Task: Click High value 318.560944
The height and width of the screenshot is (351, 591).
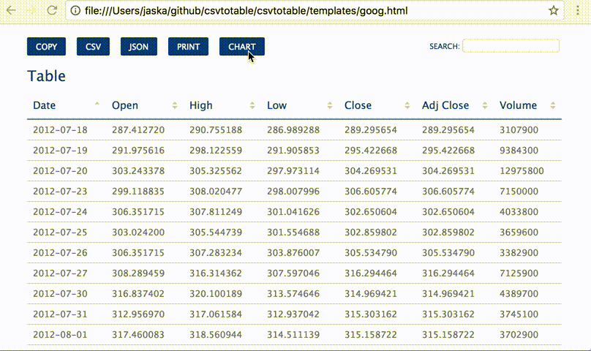Action: (x=216, y=334)
